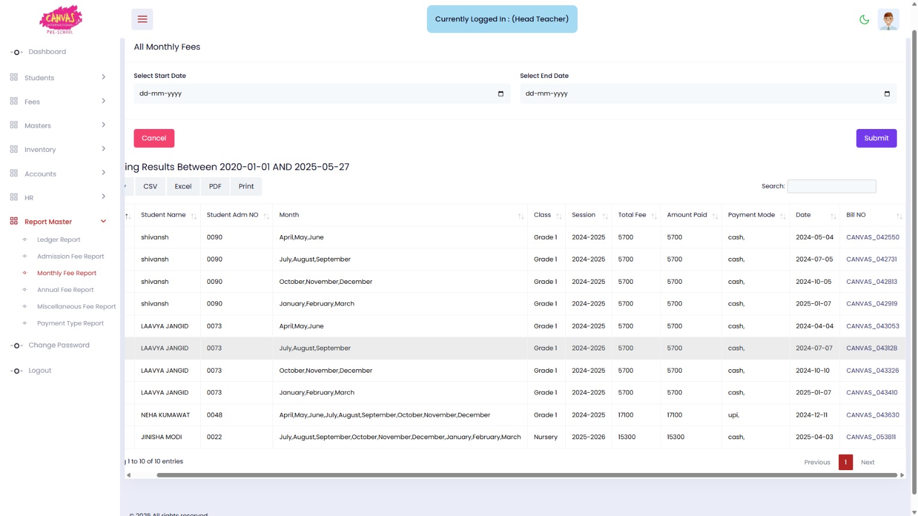This screenshot has height=516, width=918.
Task: Open calendar picker for End Date
Action: pos(887,93)
